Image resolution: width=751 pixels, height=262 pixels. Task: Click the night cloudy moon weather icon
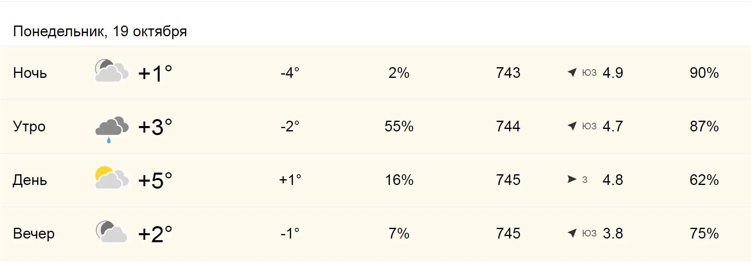pyautogui.click(x=112, y=70)
